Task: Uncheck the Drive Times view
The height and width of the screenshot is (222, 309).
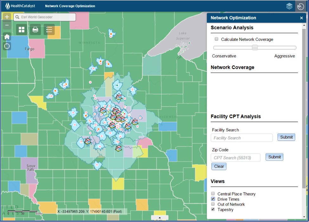Action: 213,199
